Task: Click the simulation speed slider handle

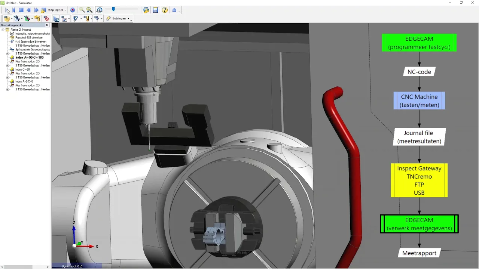Action: point(113,9)
